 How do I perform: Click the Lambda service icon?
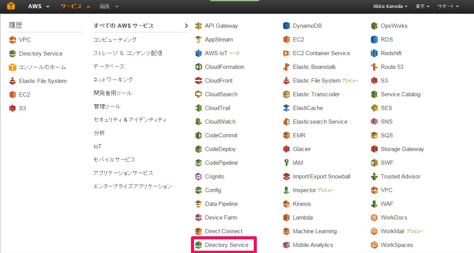tap(286, 218)
